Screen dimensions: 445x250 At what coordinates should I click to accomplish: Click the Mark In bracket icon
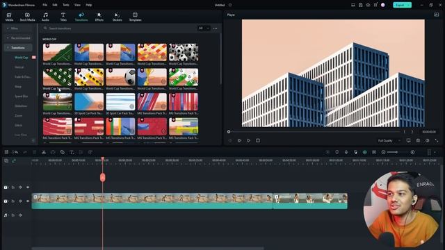coord(405,132)
